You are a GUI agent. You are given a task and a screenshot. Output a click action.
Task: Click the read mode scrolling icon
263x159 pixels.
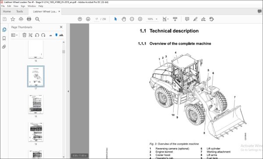(175, 19)
